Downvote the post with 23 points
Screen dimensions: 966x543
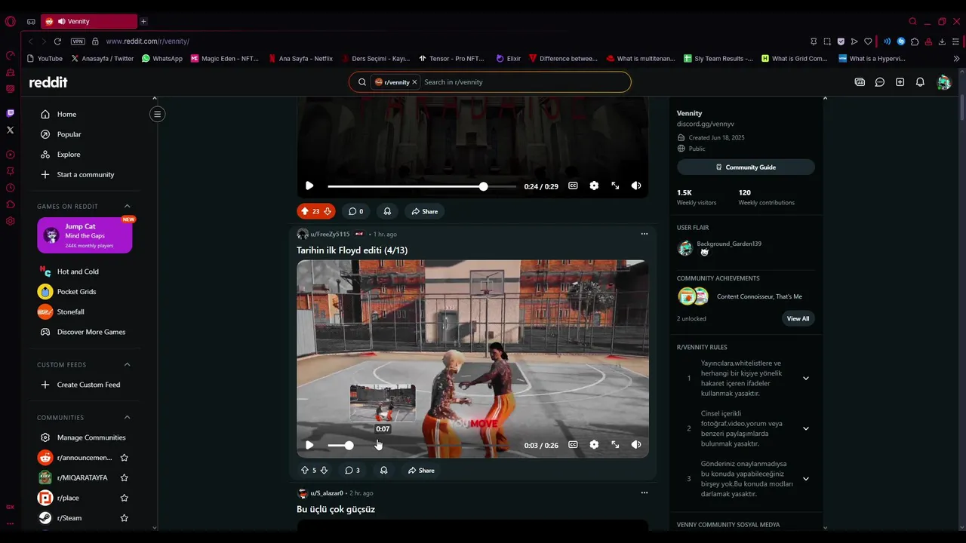point(328,211)
